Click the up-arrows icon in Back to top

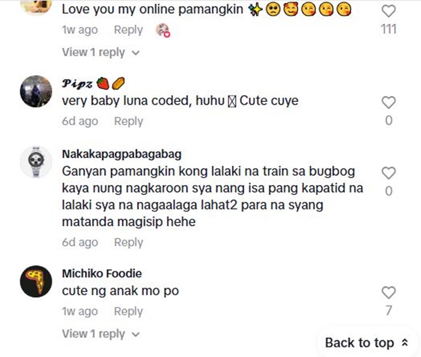[405, 343]
